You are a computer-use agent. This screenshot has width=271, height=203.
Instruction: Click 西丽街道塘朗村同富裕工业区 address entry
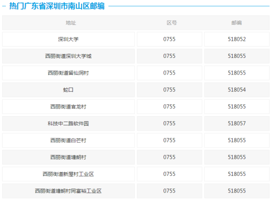coord(68,191)
